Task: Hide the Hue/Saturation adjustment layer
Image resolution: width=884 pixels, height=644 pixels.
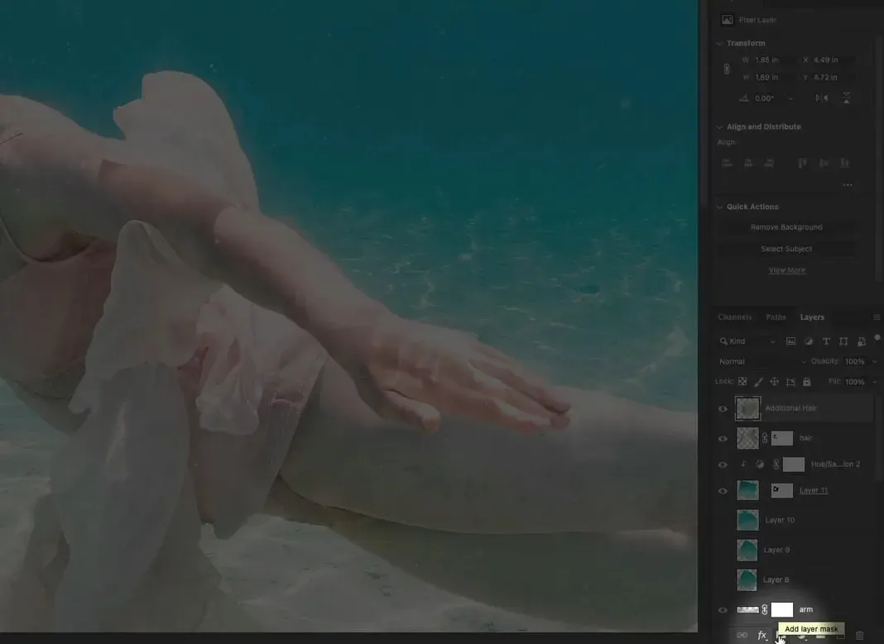Action: pos(723,465)
